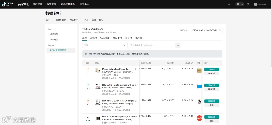Click the shop avatar icon beside 英国店铺
Viewport: 272px width, 125px height.
click(x=256, y=4)
